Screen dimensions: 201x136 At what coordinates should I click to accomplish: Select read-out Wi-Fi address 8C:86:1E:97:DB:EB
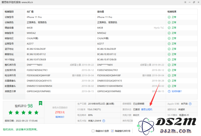point(107,60)
